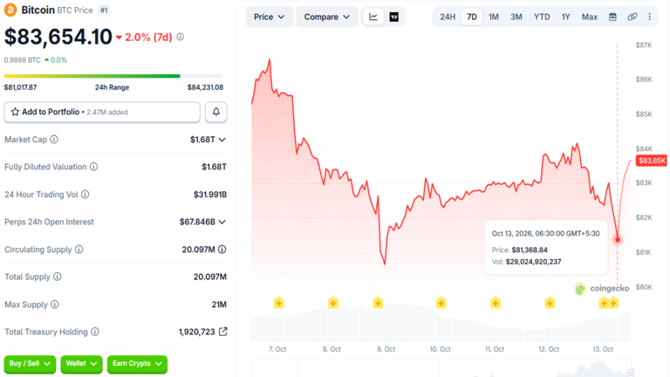This screenshot has height=377, width=670.
Task: Switch to TradingView chart icon
Action: point(394,17)
